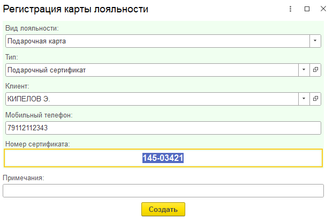Expand the Тип dropdown arrow
The width and height of the screenshot is (333, 221).
tap(304, 70)
